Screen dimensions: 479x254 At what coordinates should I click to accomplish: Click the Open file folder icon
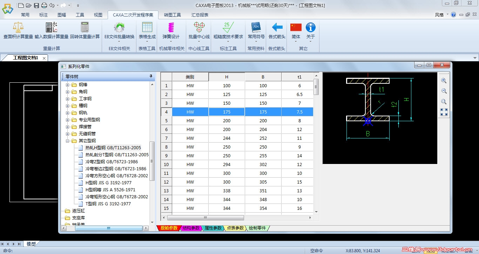tap(28, 5)
